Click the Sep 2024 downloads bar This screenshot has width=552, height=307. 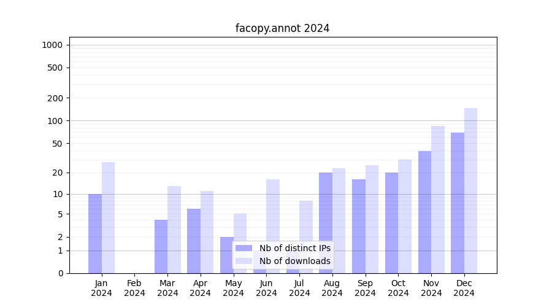(x=372, y=219)
